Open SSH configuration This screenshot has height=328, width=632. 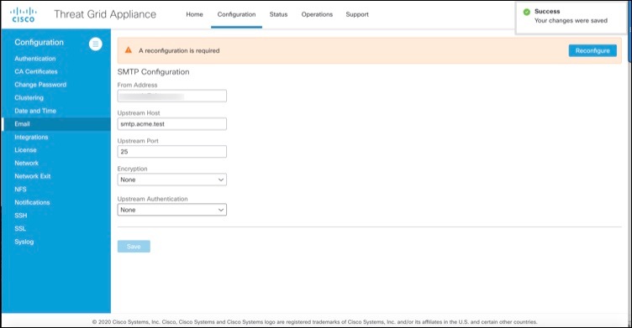click(21, 216)
